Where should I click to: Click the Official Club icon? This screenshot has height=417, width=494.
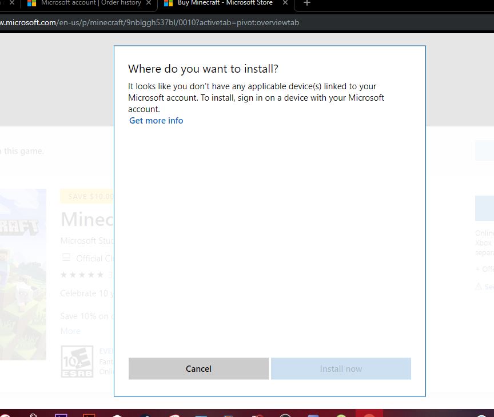pos(66,258)
